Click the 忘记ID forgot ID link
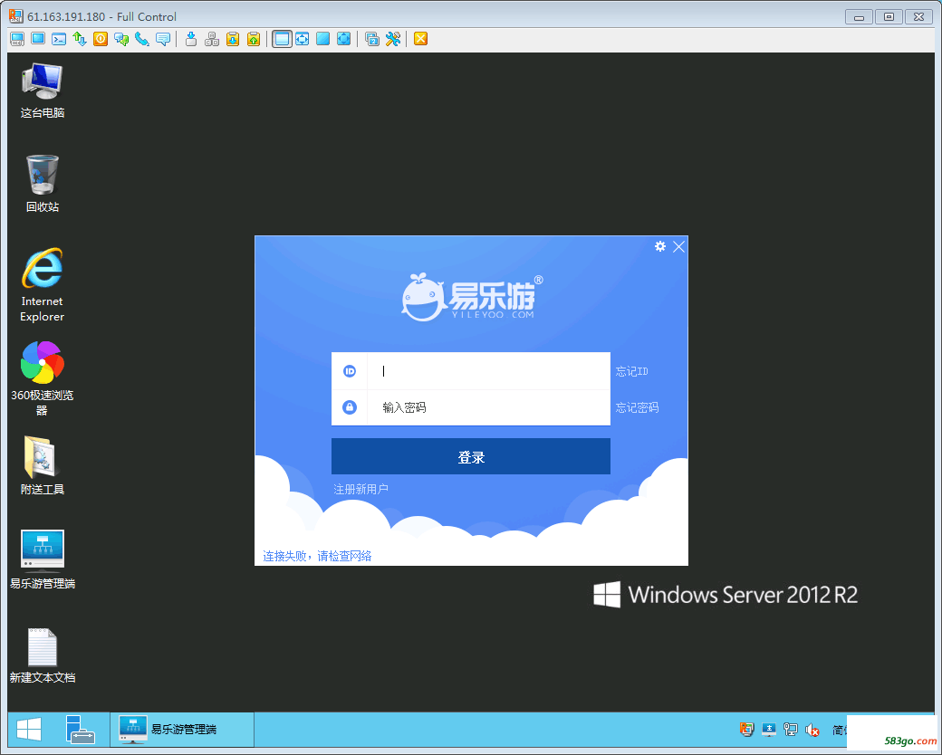Viewport: 942px width, 755px height. pyautogui.click(x=631, y=371)
